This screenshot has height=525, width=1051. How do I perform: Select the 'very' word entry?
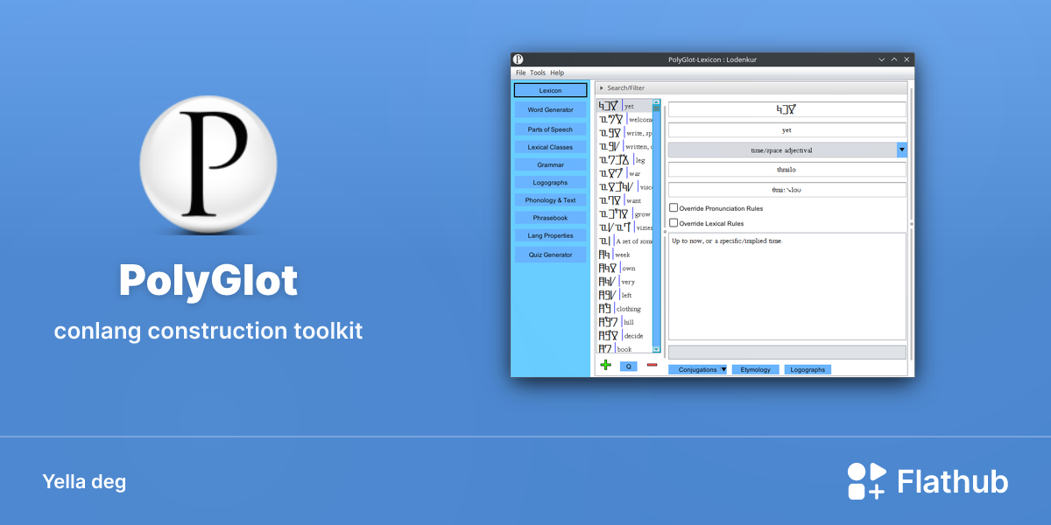click(x=624, y=282)
